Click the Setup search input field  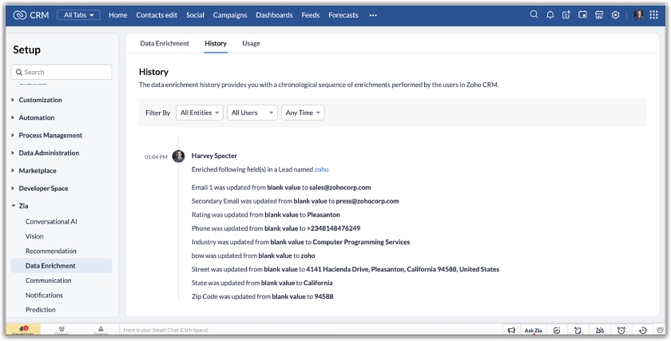coord(62,72)
